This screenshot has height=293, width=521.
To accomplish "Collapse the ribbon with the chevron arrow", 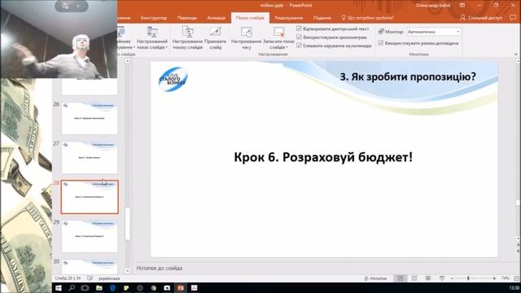I will point(516,55).
